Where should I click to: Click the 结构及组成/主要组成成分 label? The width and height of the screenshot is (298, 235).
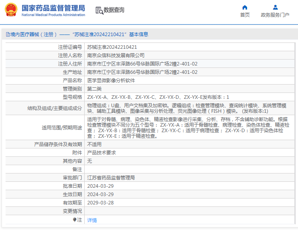(55, 108)
